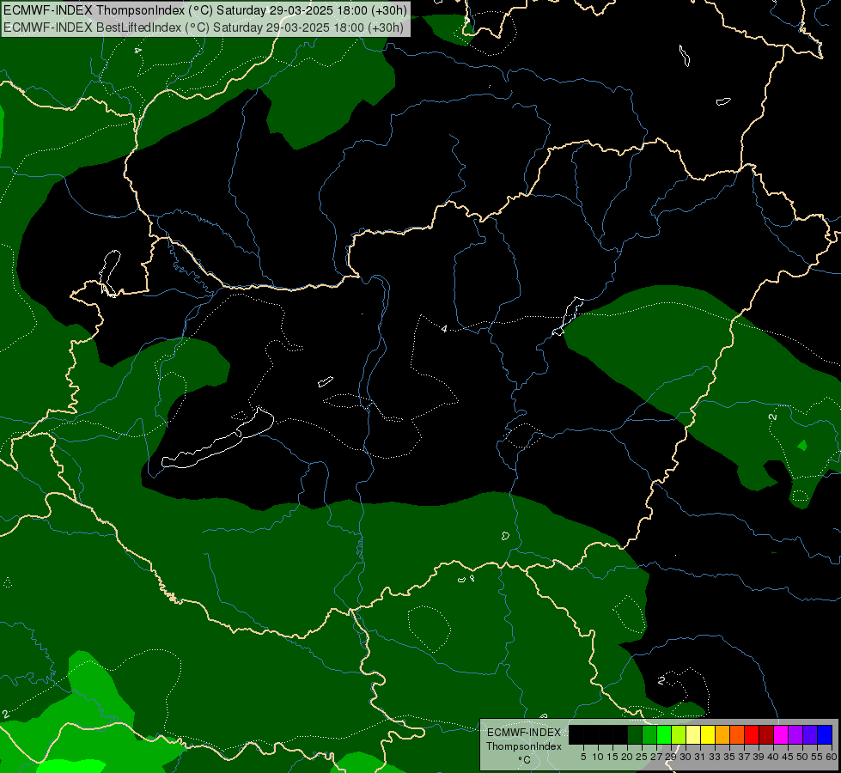Click the legend scale value '29'
Image resolution: width=841 pixels, height=773 pixels.
point(671,757)
